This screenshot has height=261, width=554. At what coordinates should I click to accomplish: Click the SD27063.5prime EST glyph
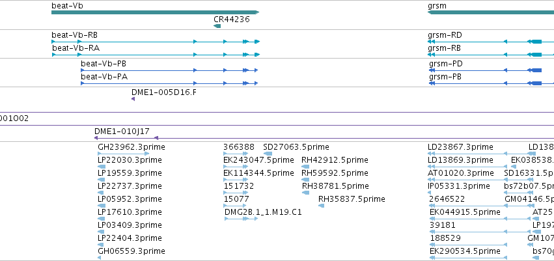point(268,154)
